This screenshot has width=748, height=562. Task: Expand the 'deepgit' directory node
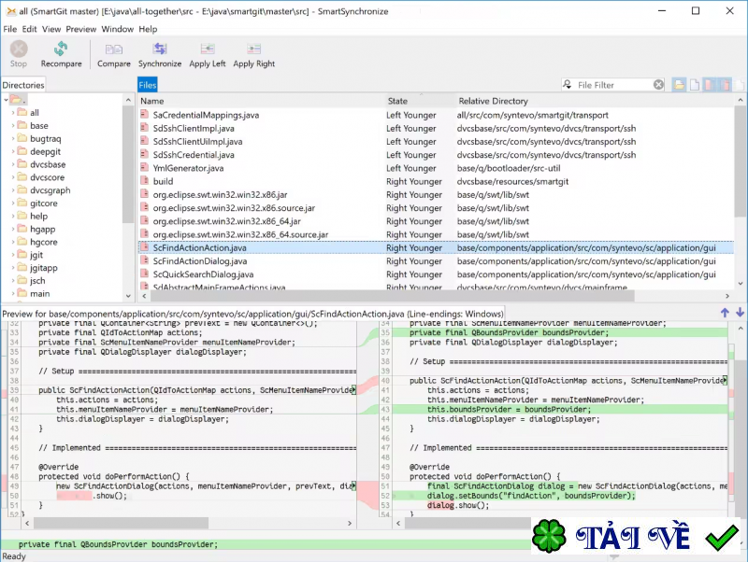[12, 151]
